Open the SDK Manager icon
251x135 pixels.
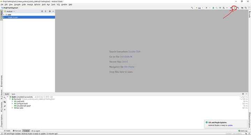click(x=238, y=8)
